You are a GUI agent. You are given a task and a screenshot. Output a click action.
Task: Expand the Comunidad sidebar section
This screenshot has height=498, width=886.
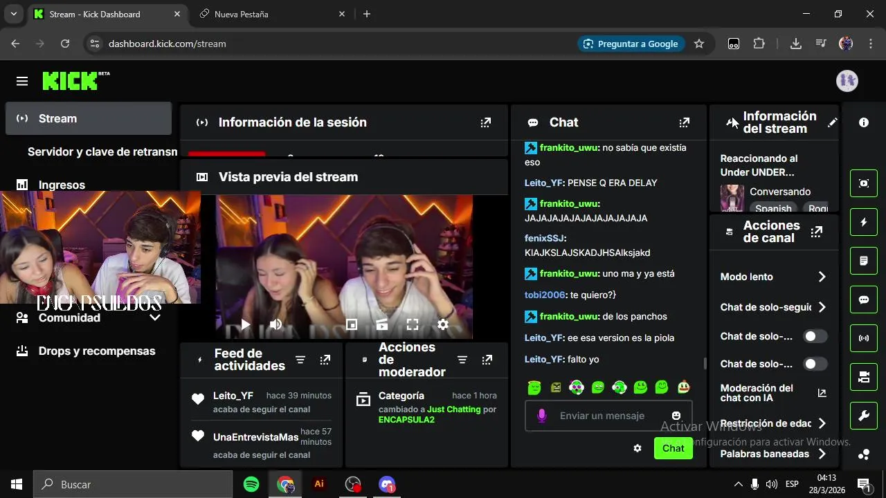tap(155, 317)
